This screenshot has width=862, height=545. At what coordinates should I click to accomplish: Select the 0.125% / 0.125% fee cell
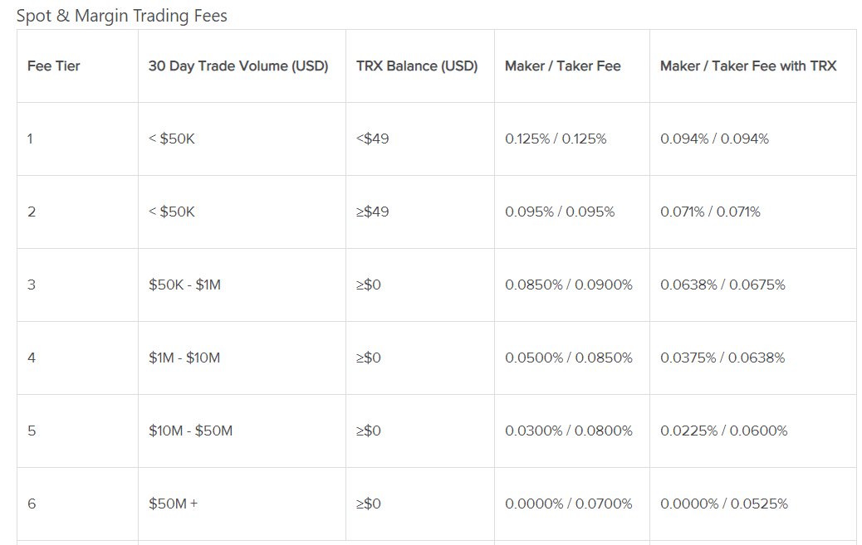[x=556, y=139]
